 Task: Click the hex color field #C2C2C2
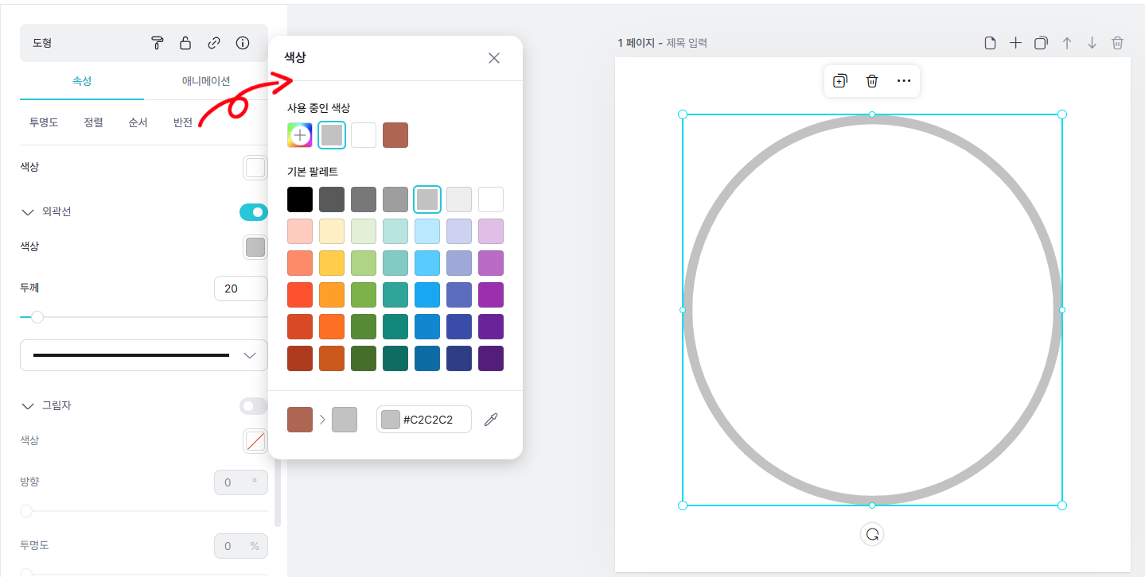(424, 420)
